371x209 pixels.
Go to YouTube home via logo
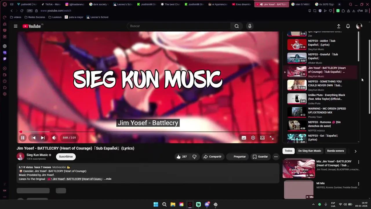[x=32, y=26]
